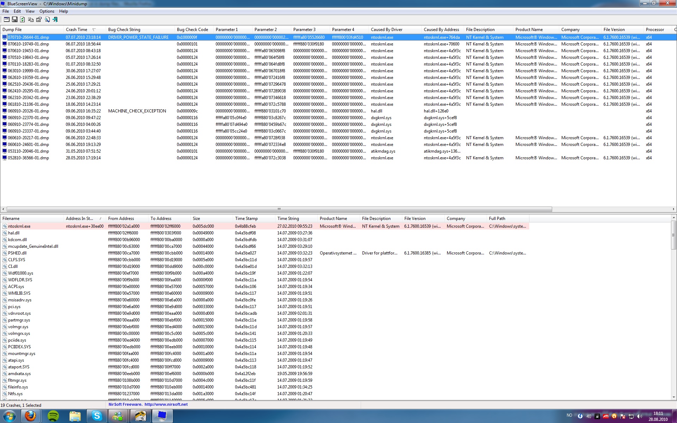Select dump file 070610-19749-01.dmp
This screenshot has height=423, width=677.
click(x=29, y=44)
